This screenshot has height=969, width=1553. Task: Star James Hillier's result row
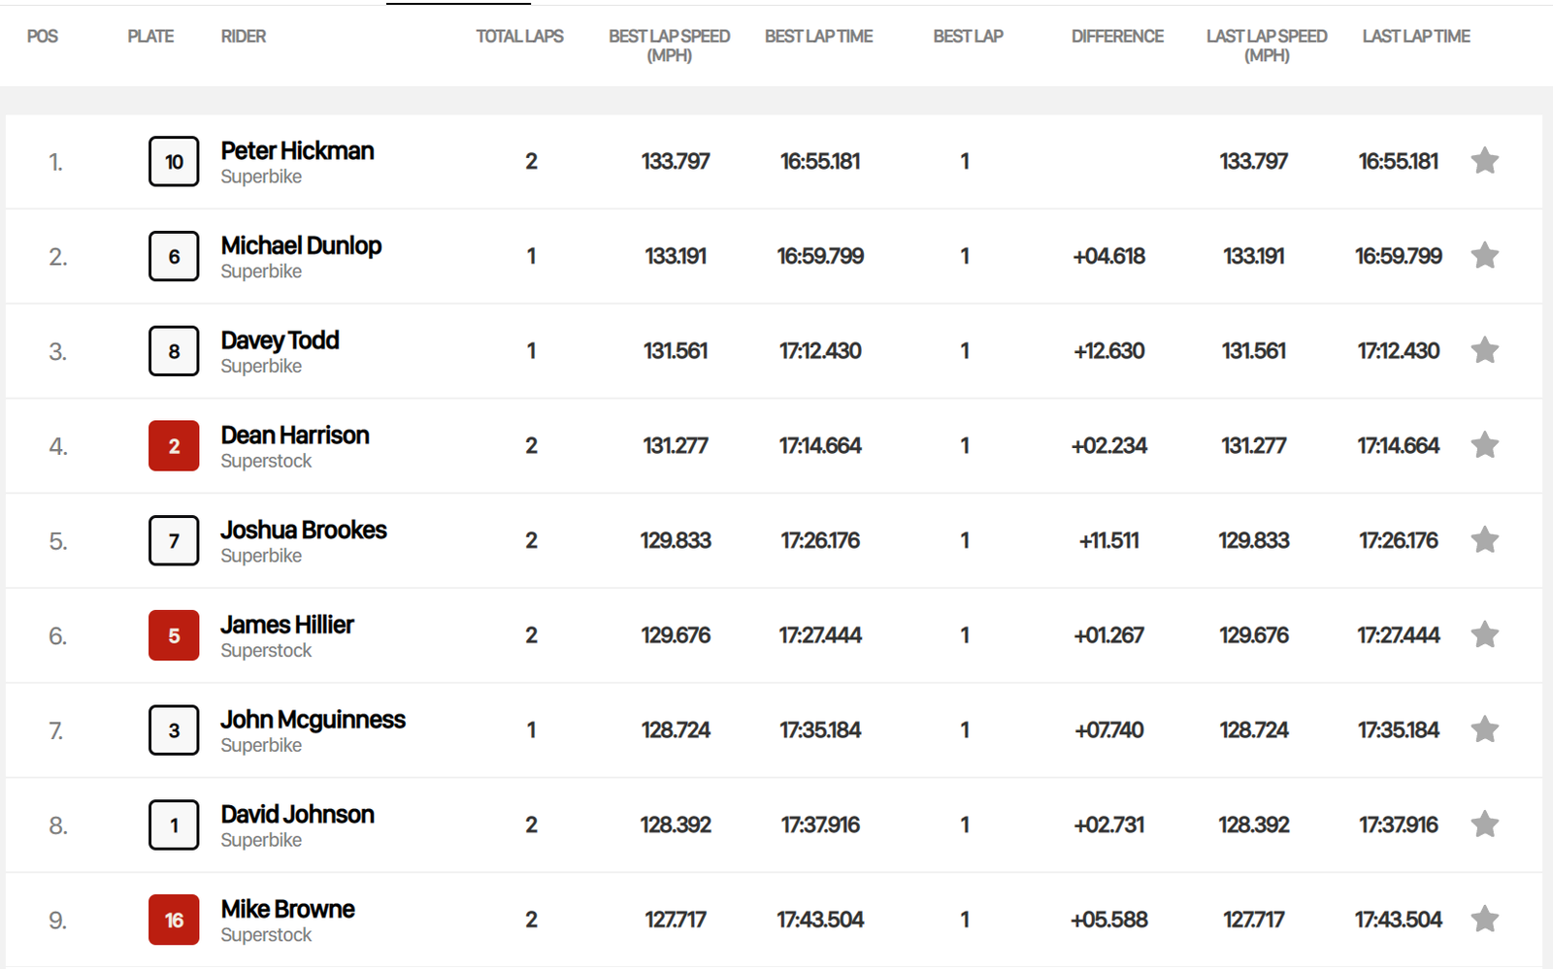click(x=1484, y=635)
